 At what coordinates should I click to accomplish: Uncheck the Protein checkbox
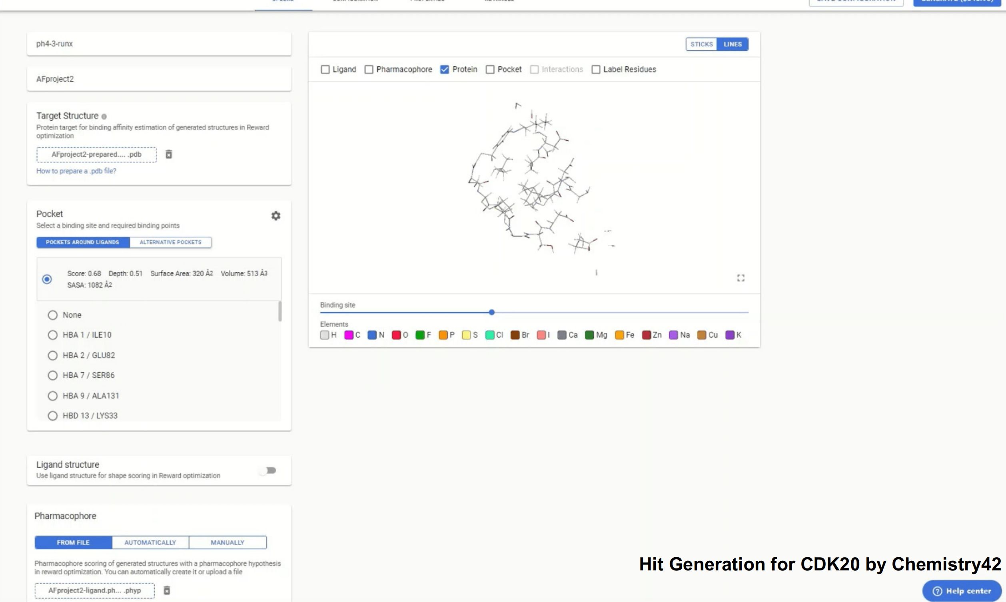445,70
